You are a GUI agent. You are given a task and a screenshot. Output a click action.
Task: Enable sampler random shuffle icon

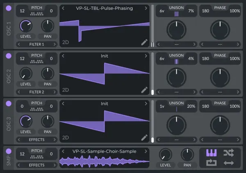(x=229, y=153)
